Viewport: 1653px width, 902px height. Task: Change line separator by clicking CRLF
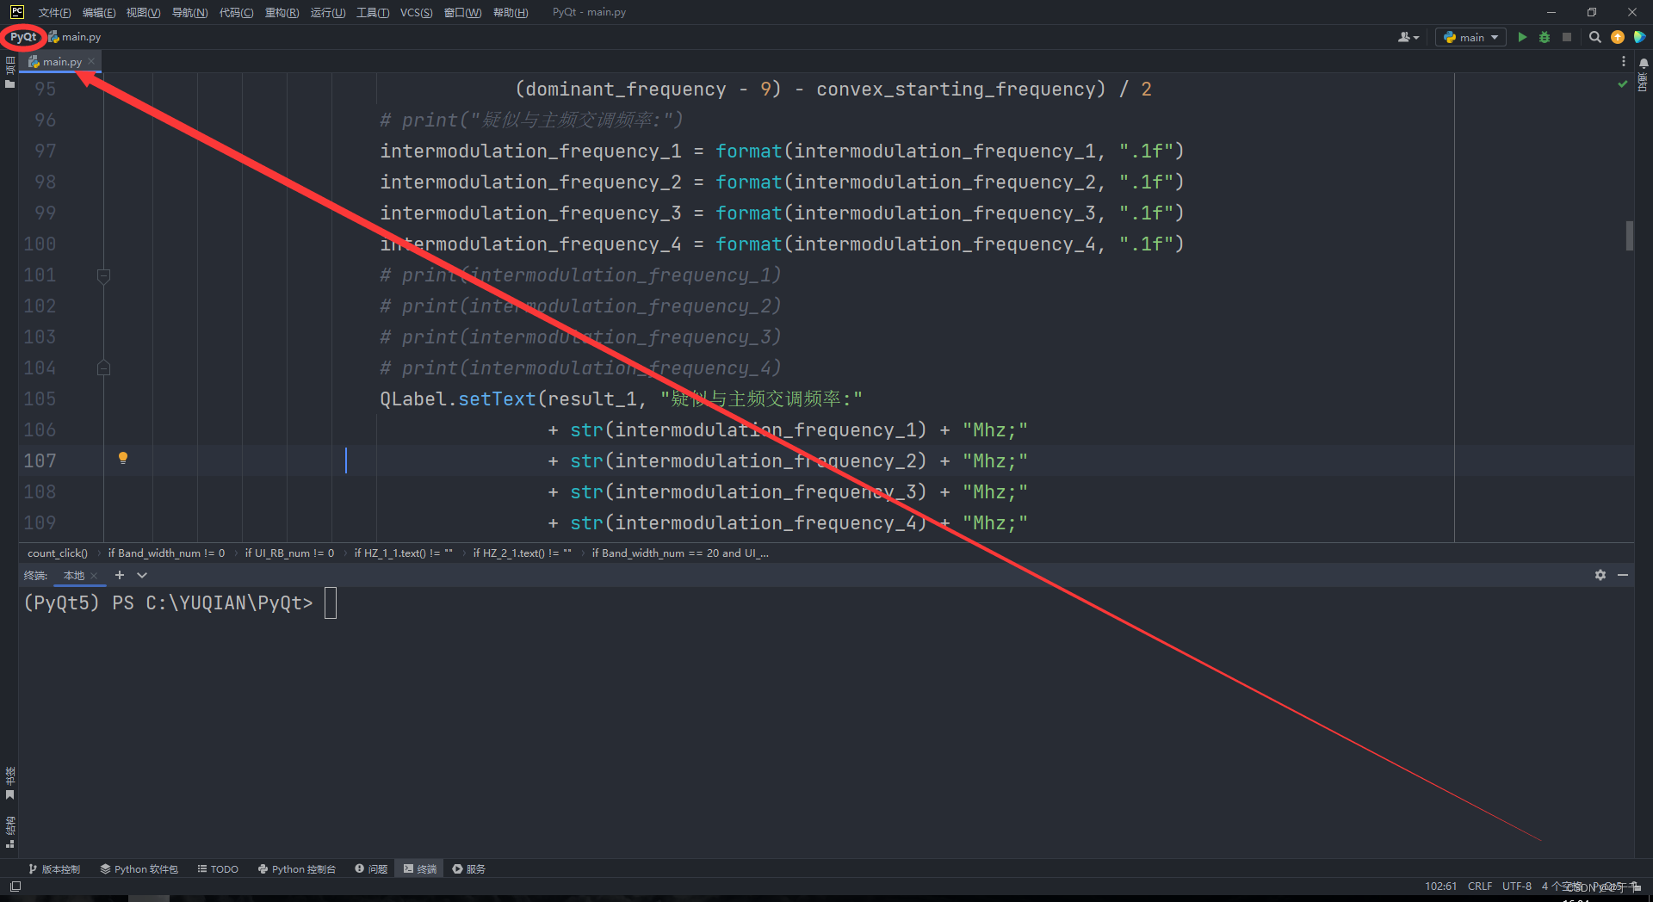[1479, 886]
